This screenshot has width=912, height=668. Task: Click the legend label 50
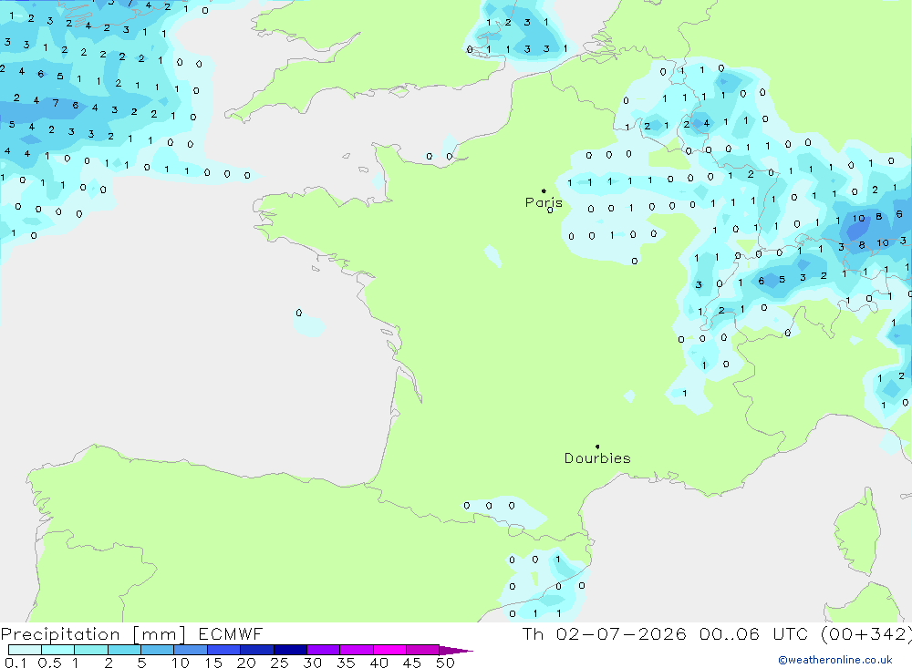point(446,663)
